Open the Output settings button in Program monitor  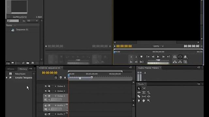click(x=185, y=57)
